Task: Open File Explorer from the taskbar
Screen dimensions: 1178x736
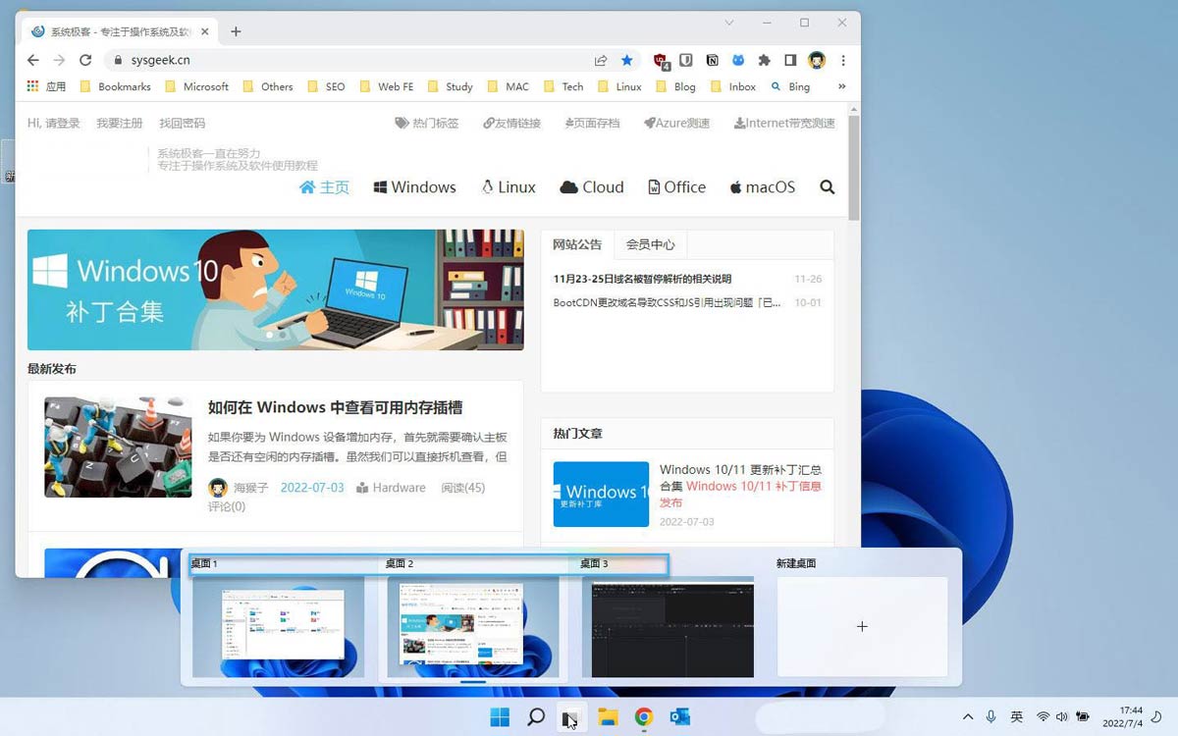Action: 608,717
